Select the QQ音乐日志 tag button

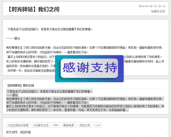41,125
